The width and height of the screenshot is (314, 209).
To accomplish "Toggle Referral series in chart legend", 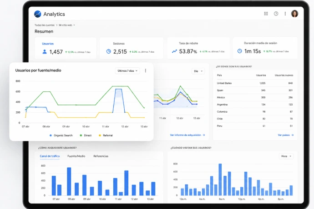I will point(106,135).
